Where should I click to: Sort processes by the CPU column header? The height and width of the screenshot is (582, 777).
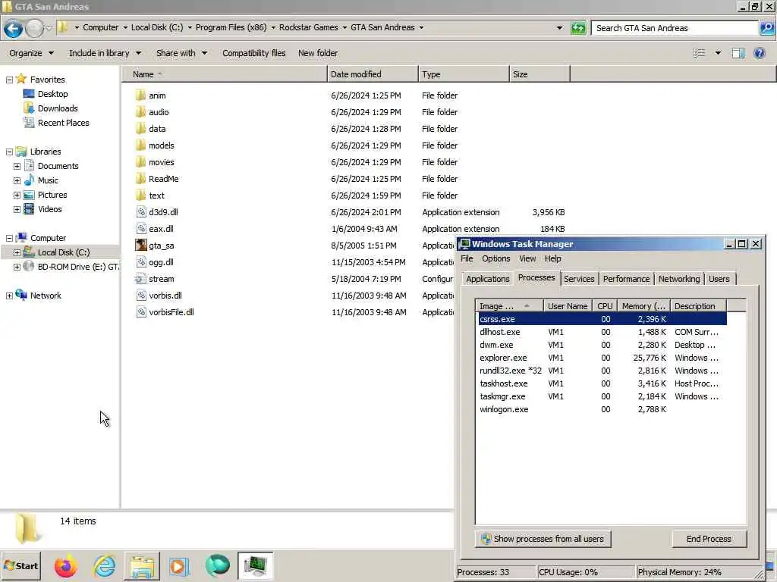click(x=605, y=306)
